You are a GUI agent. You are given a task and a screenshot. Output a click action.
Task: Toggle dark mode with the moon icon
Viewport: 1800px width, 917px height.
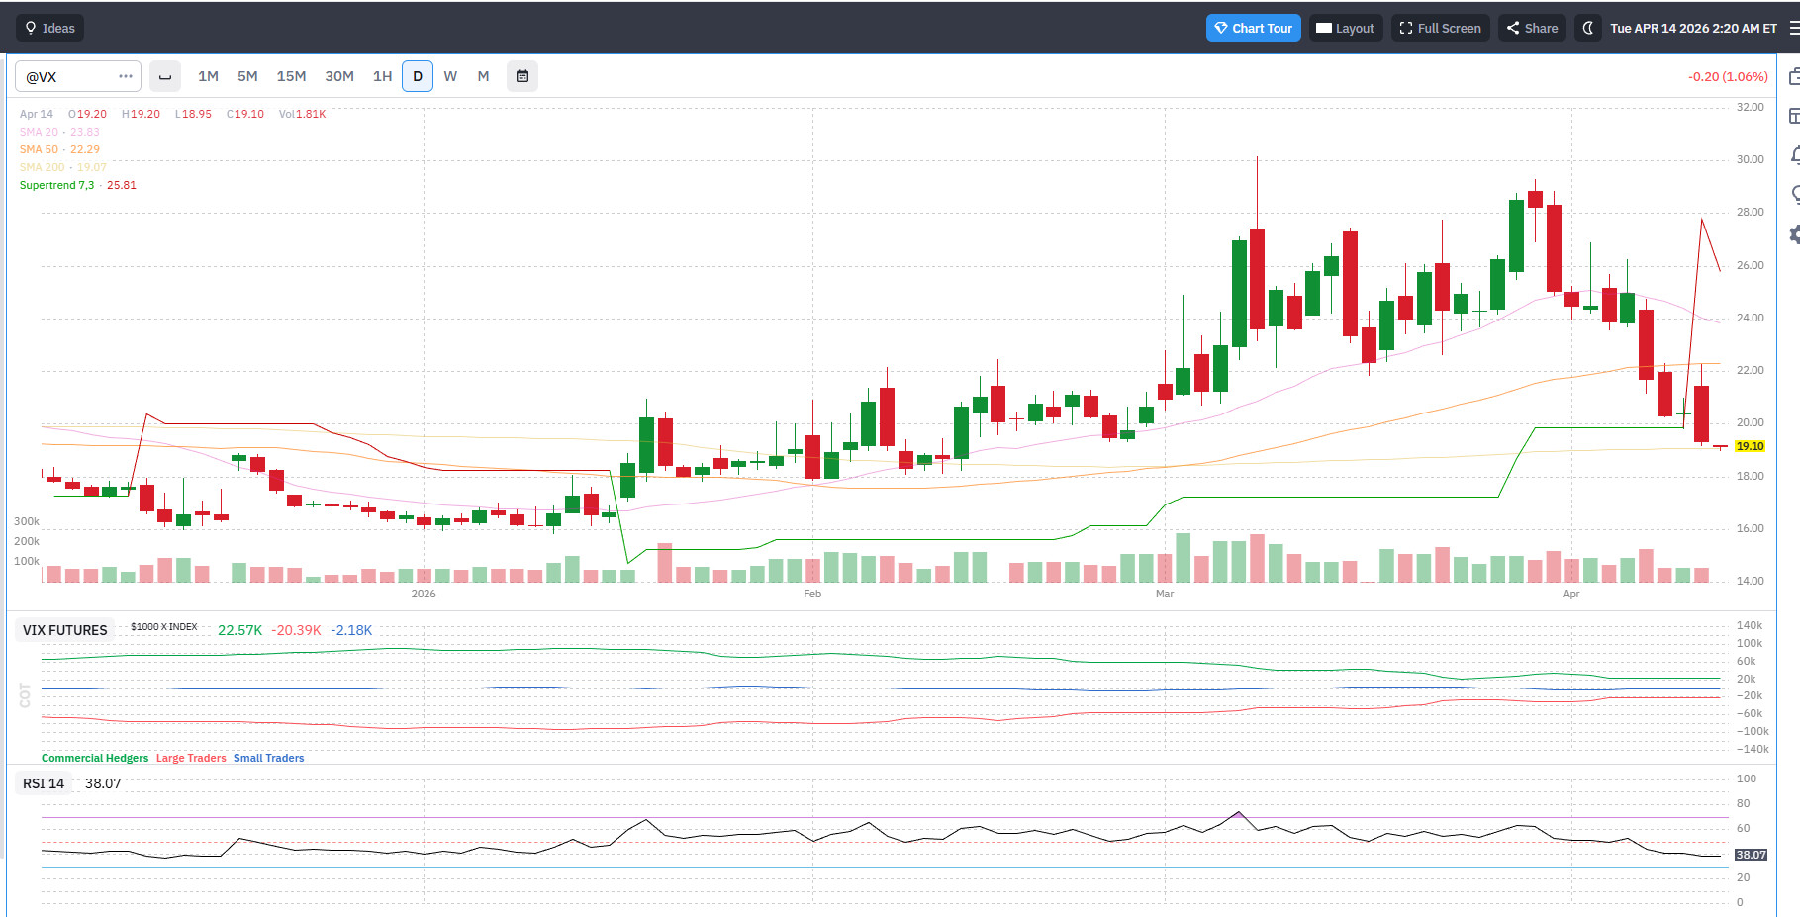1587,28
